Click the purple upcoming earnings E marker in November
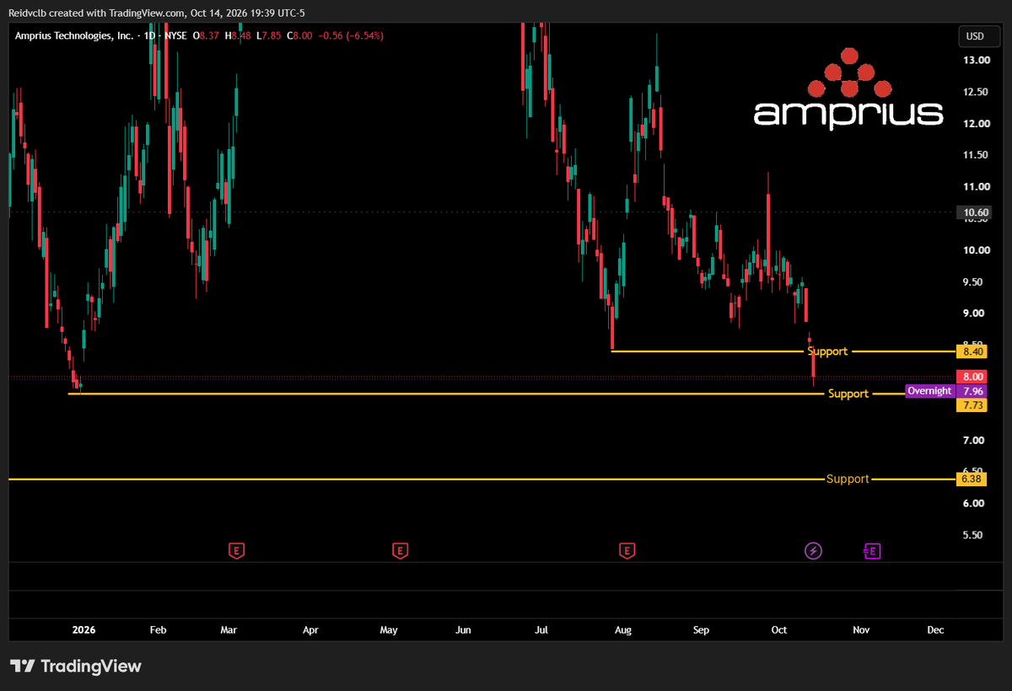The height and width of the screenshot is (691, 1012). pyautogui.click(x=872, y=551)
